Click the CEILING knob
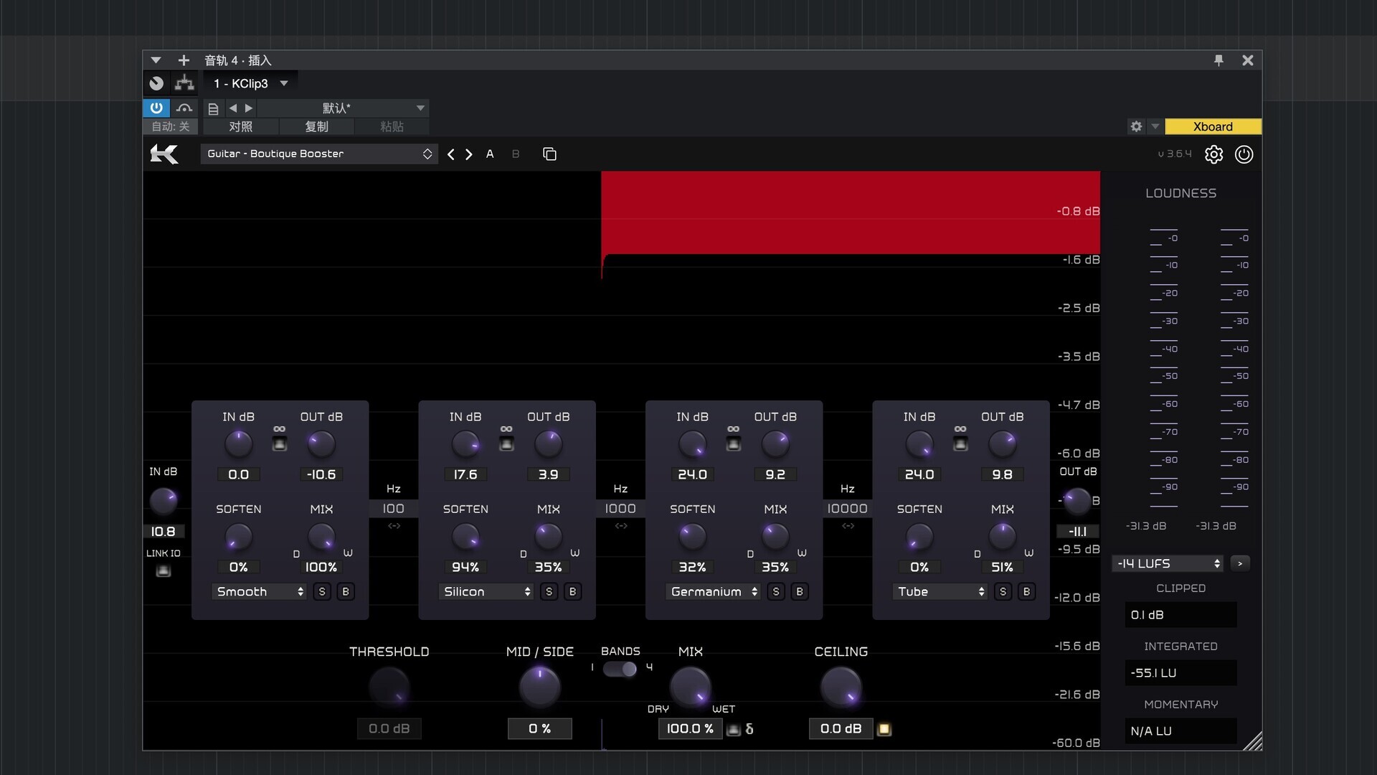This screenshot has height=775, width=1377. [x=841, y=686]
